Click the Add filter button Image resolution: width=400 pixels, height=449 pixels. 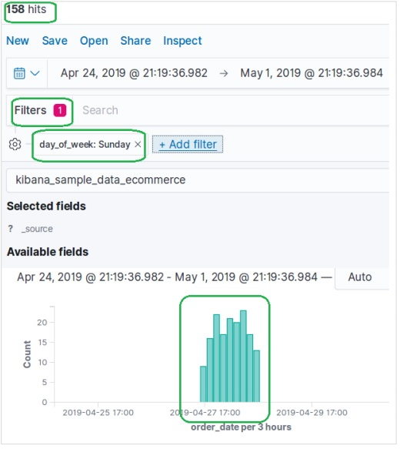pos(188,145)
